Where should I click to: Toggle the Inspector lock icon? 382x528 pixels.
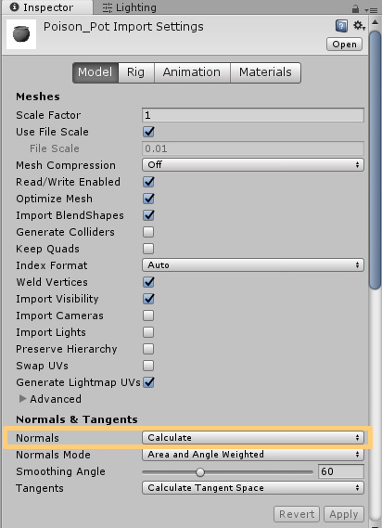355,8
